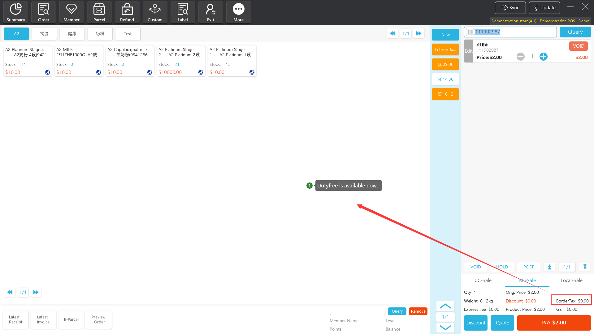The width and height of the screenshot is (594, 334).
Task: Select the 健康 category tab
Action: pyautogui.click(x=72, y=34)
